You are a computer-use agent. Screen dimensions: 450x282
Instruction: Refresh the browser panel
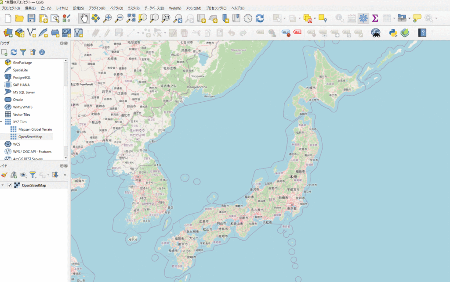pyautogui.click(x=14, y=52)
